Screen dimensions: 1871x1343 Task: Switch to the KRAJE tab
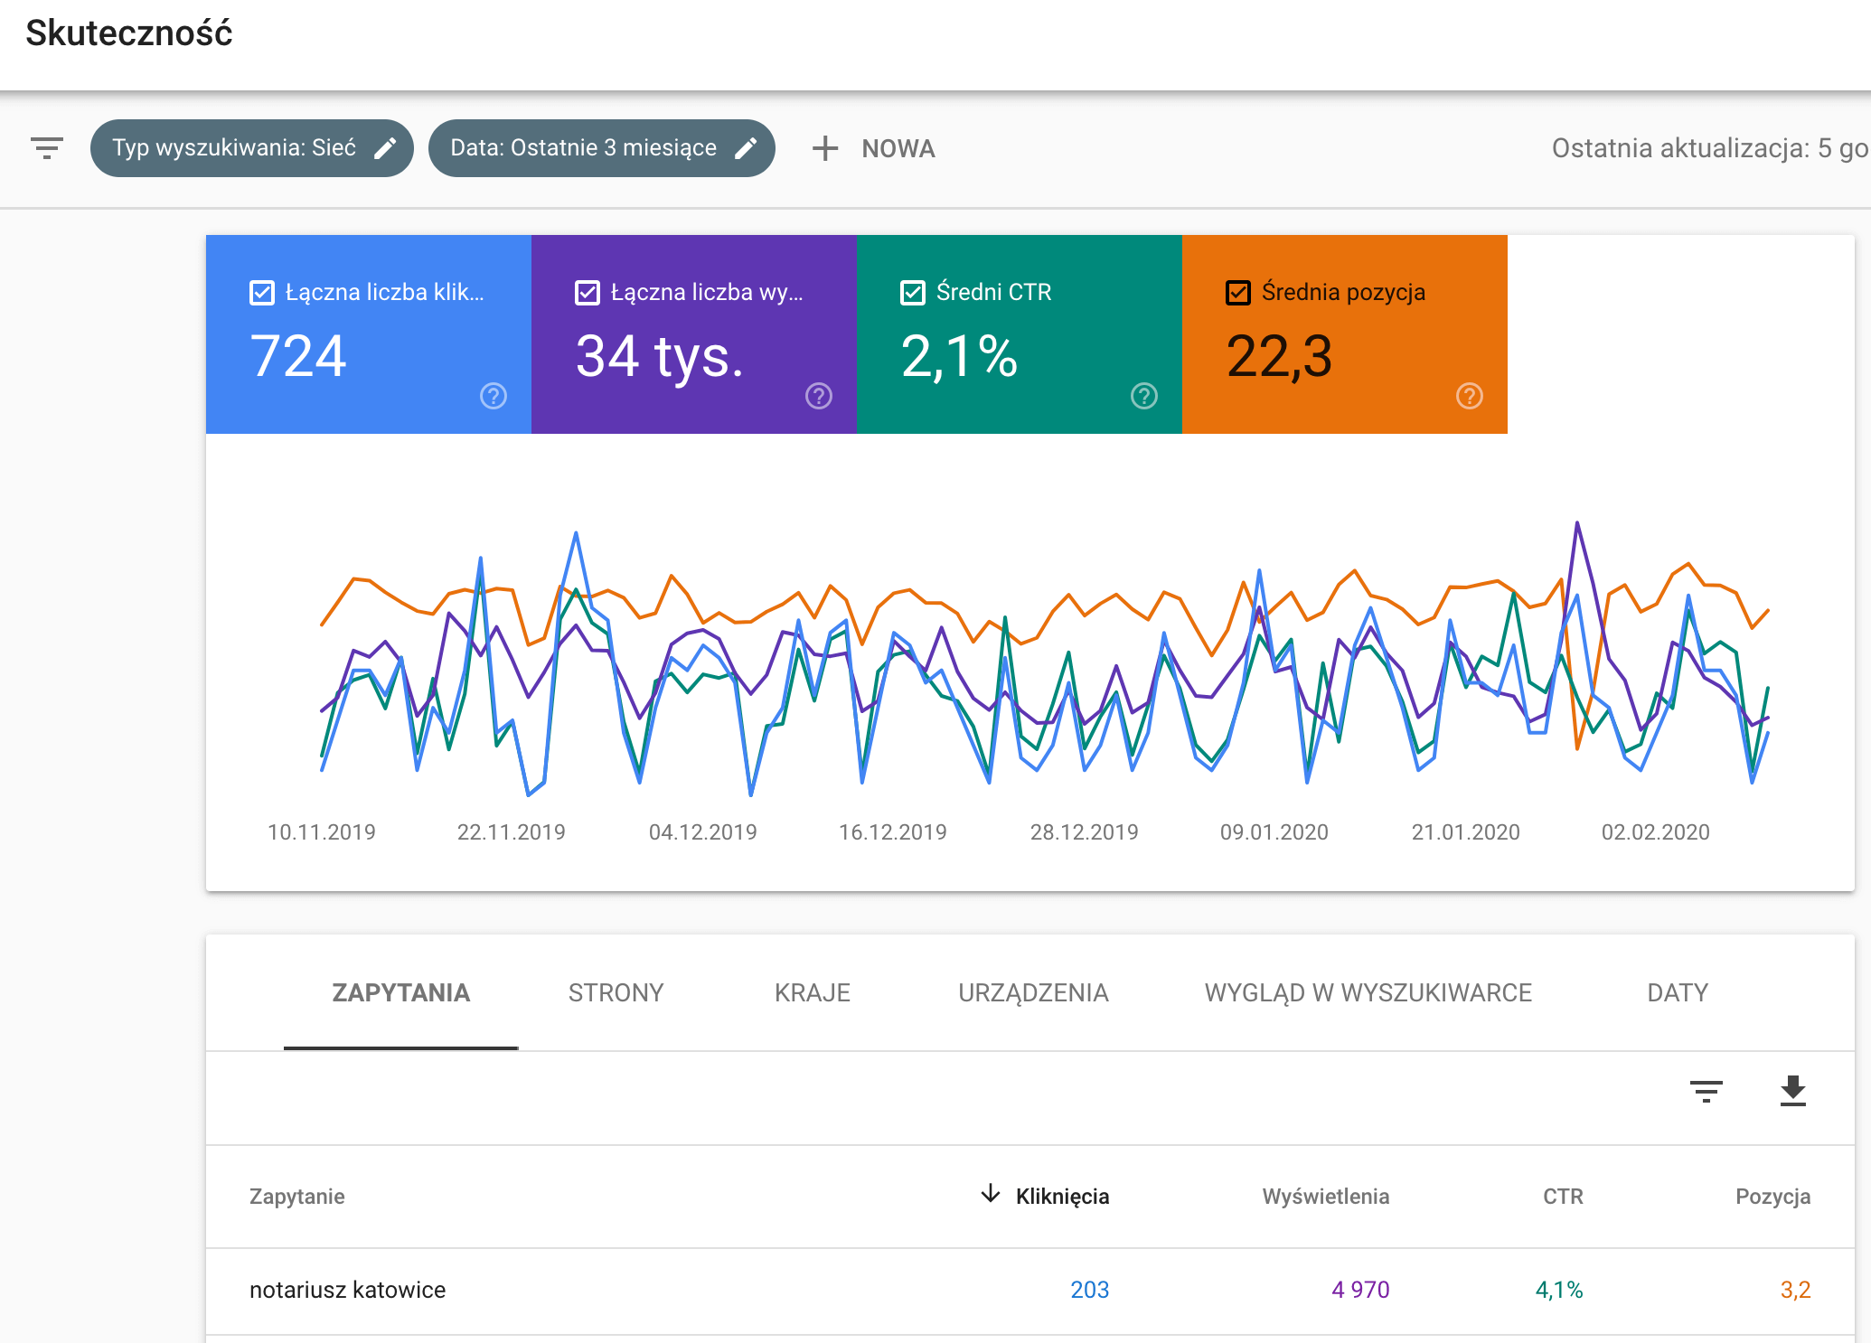(813, 993)
